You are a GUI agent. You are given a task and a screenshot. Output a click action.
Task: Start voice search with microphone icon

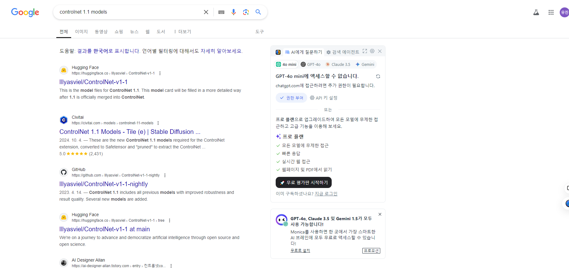click(x=234, y=12)
